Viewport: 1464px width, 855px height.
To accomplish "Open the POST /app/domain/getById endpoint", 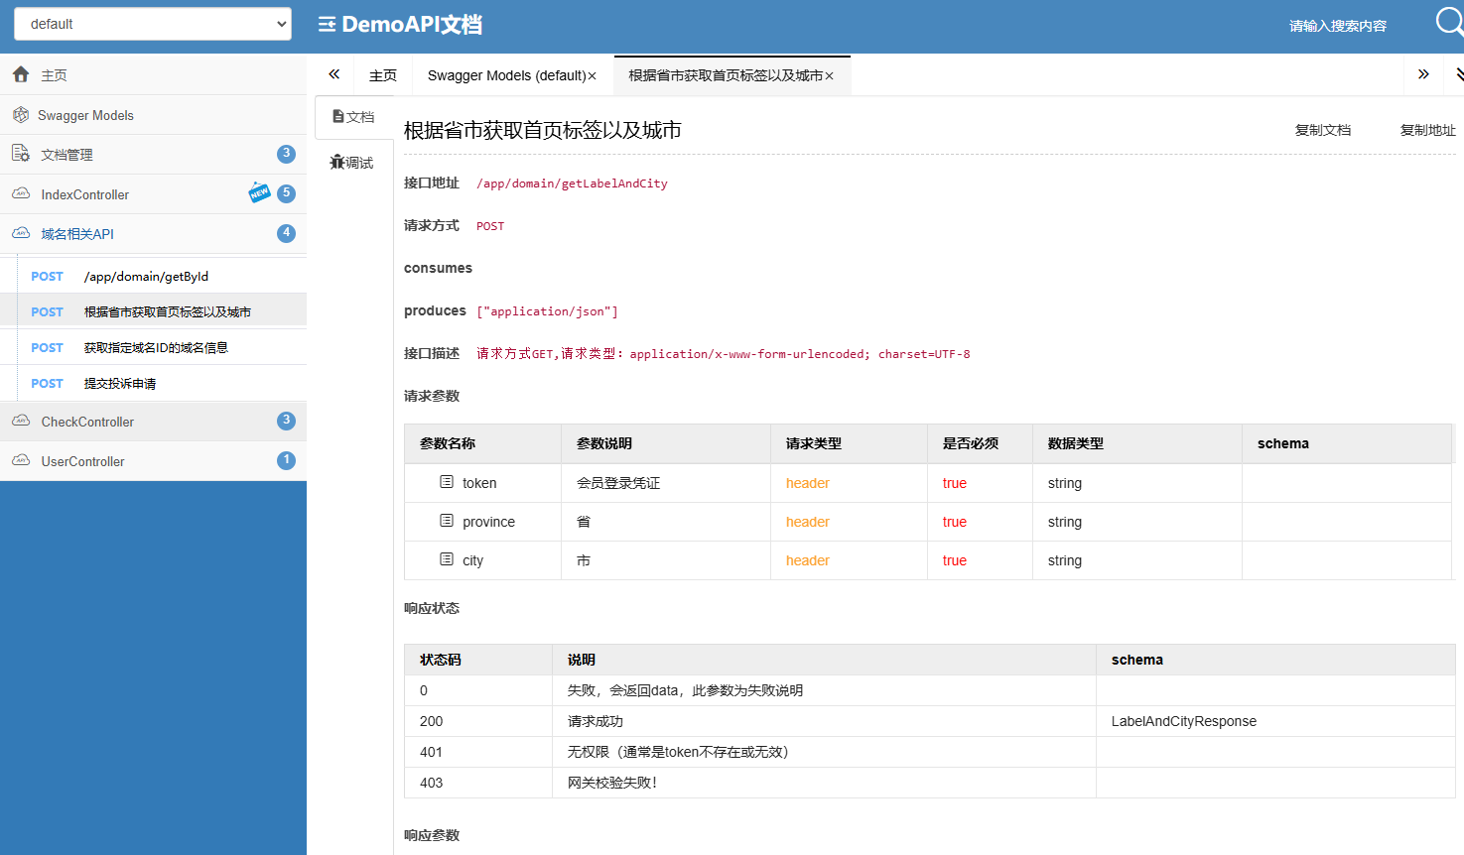I will pos(146,277).
